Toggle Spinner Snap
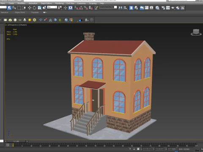The width and height of the screenshot is (203, 152). pos(91,8)
